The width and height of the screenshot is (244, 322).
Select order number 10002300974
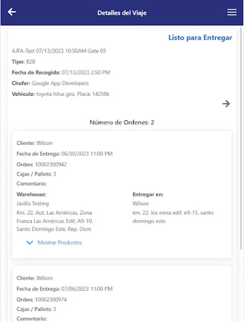[51, 299]
